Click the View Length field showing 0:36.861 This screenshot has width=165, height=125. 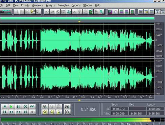click(x=155, y=113)
